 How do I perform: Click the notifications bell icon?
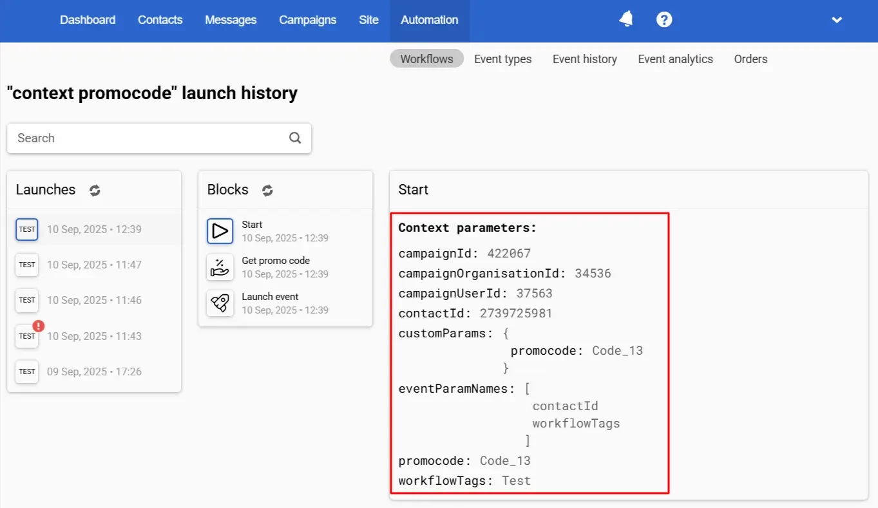pyautogui.click(x=625, y=20)
